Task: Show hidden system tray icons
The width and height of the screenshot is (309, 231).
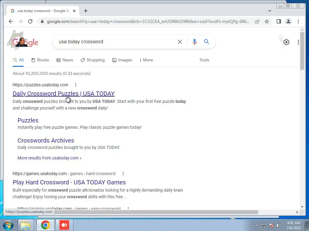Action: click(x=256, y=225)
